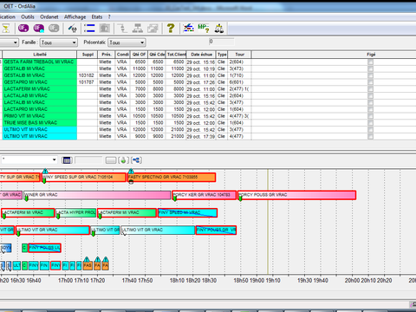
Task: Open the Présentation dropdown
Action: (127, 42)
